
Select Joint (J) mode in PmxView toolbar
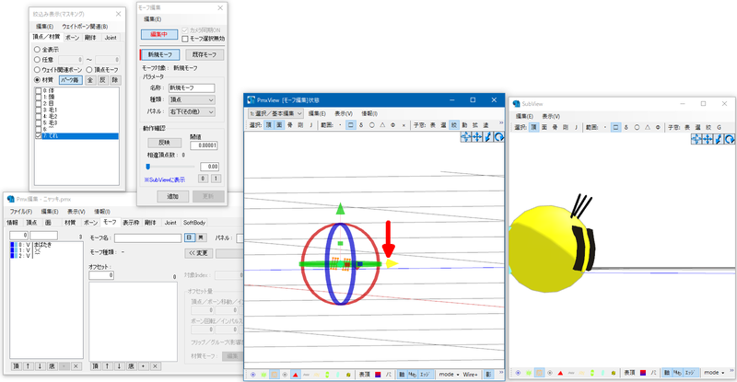[x=310, y=125]
